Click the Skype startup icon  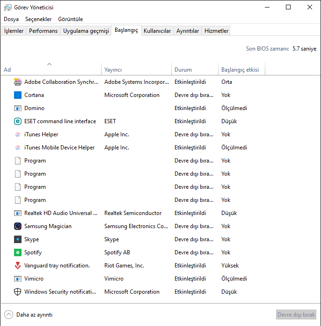(x=18, y=239)
